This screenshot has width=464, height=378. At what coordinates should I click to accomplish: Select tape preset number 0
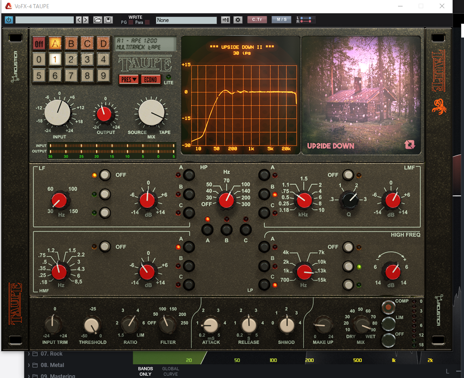(39, 59)
